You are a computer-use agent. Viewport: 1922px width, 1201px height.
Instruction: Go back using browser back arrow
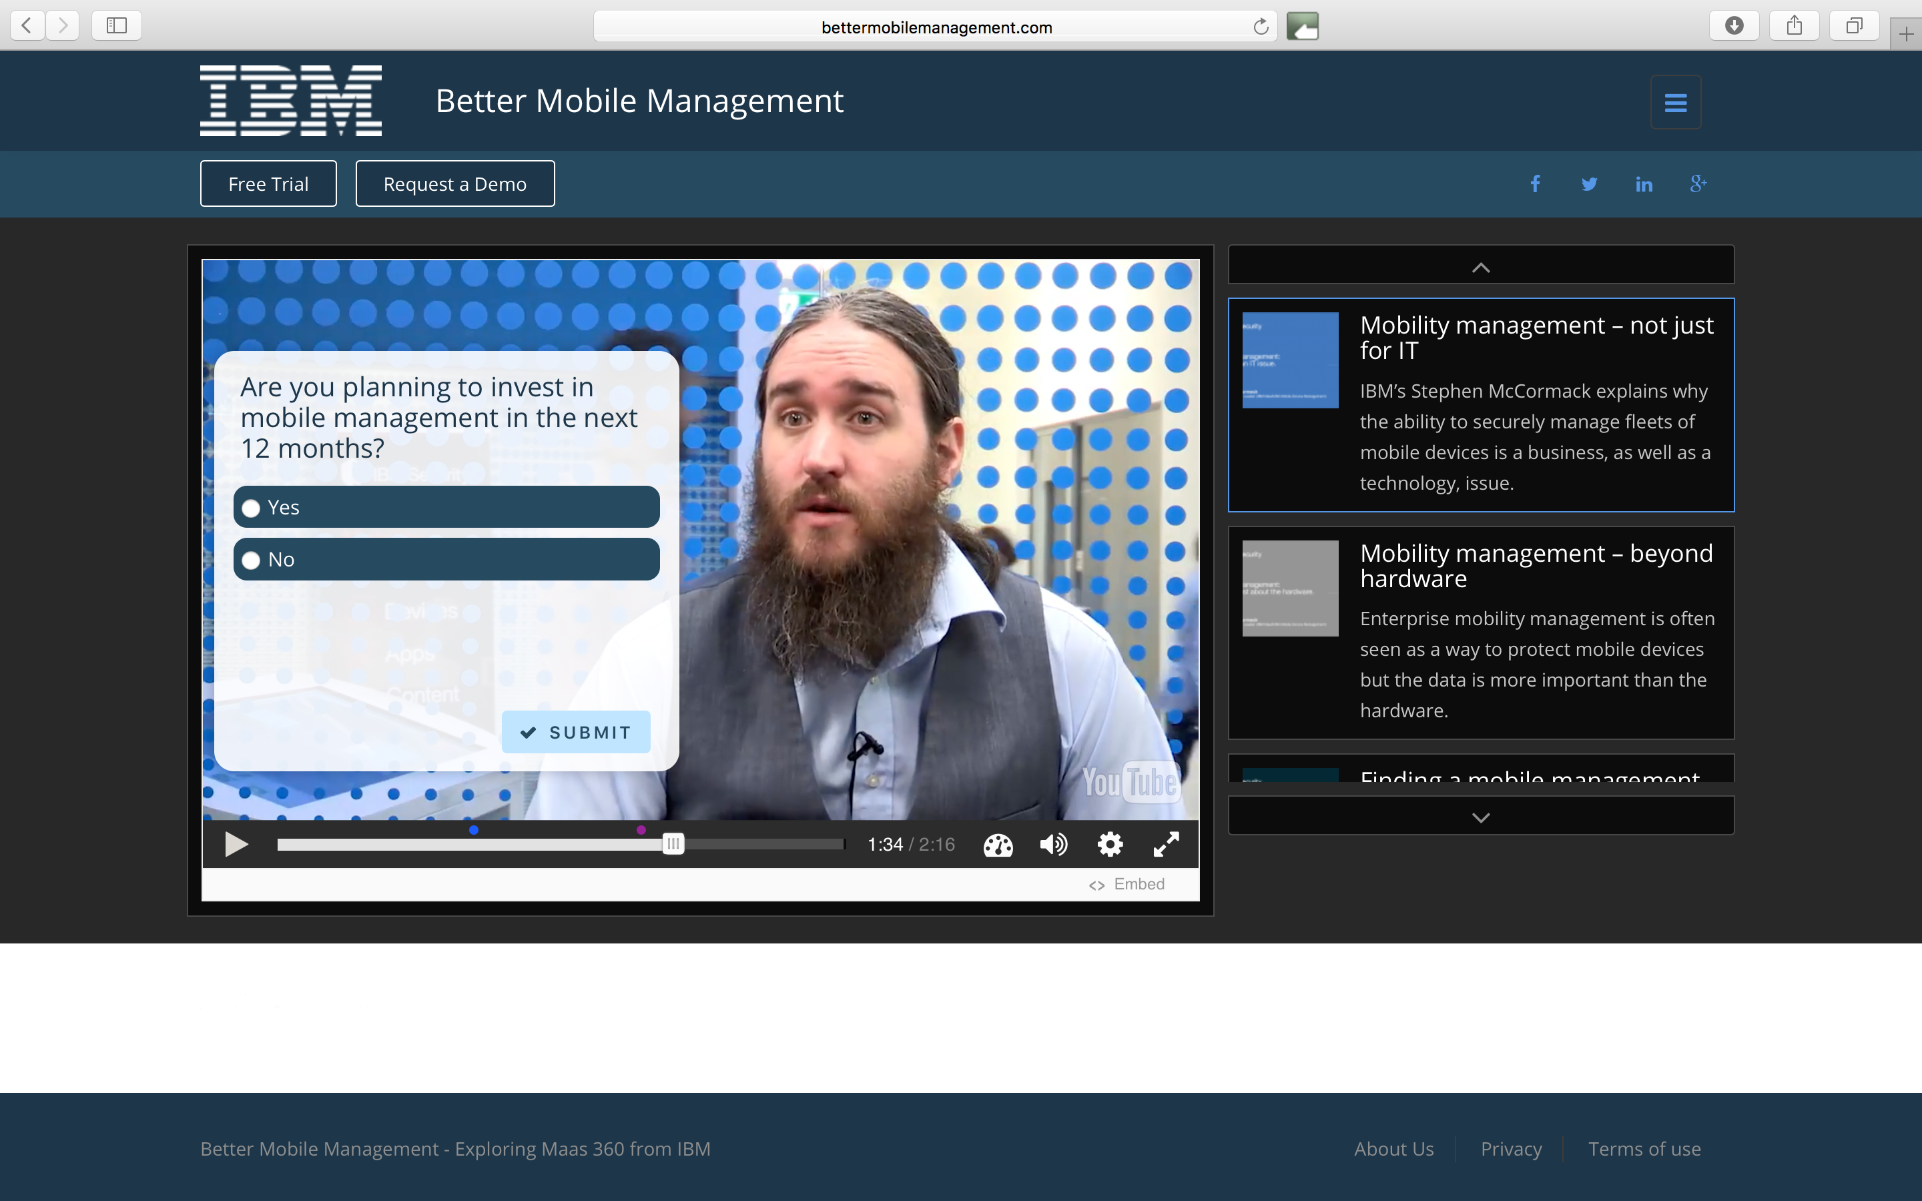tap(28, 25)
